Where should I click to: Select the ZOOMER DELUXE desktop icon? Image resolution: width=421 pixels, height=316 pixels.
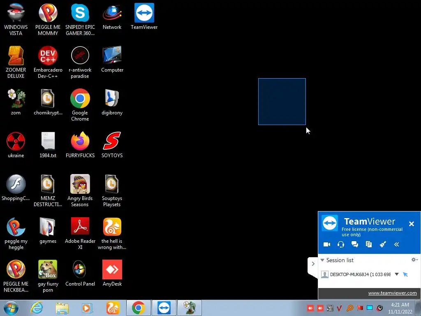pyautogui.click(x=16, y=62)
